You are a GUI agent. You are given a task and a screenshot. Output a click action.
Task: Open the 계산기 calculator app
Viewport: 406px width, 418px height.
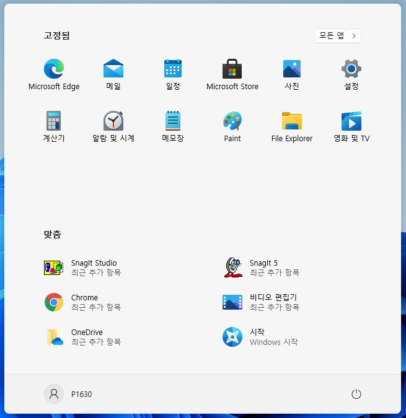tap(54, 126)
